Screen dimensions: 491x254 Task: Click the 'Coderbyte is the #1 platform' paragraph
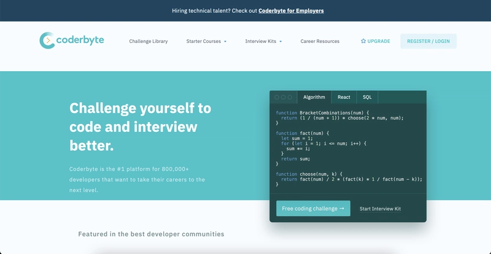point(137,180)
